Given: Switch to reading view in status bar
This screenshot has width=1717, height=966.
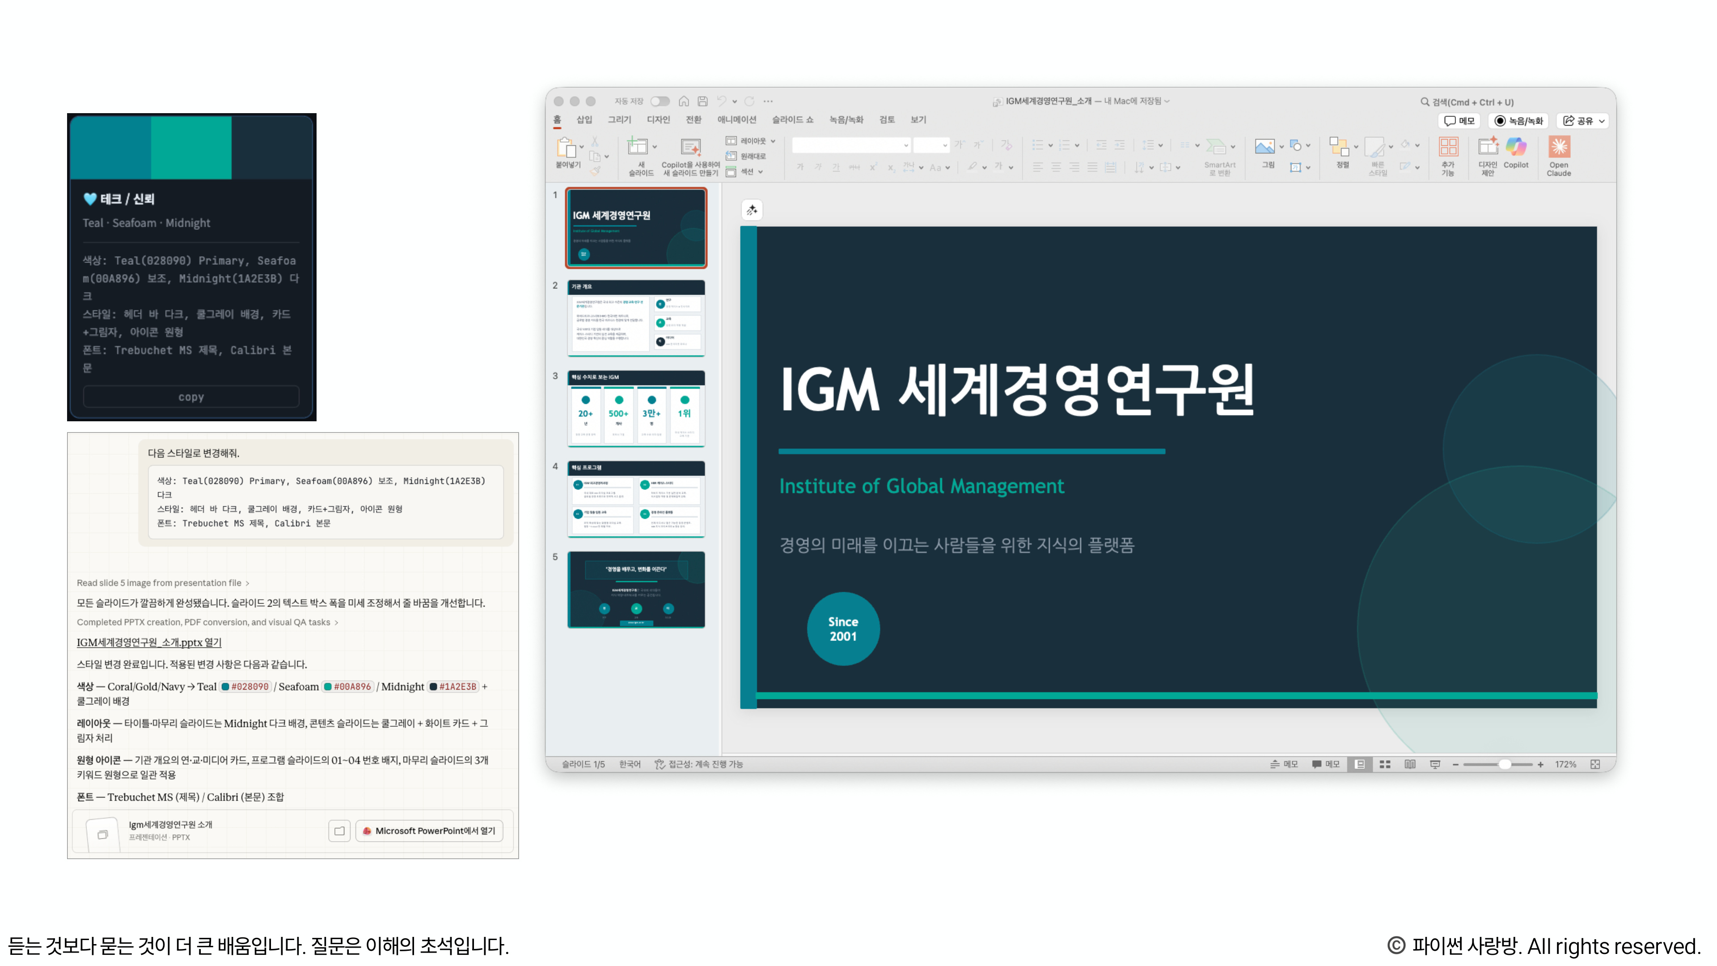Looking at the screenshot, I should [1410, 764].
